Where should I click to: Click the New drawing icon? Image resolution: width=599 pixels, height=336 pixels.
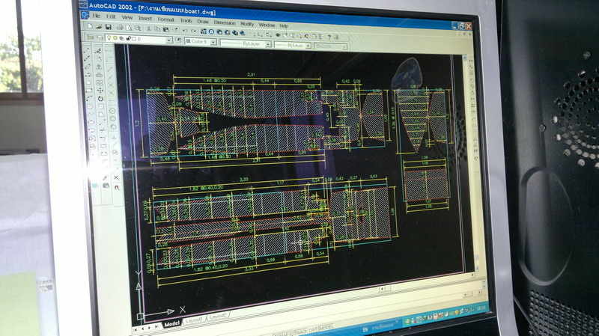tap(90, 26)
